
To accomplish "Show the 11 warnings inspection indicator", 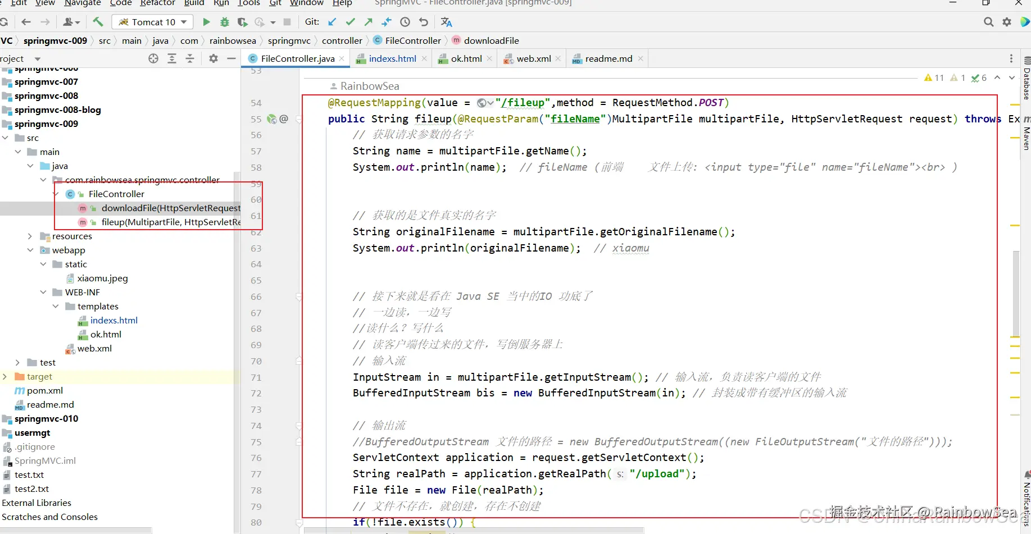I will tap(934, 77).
